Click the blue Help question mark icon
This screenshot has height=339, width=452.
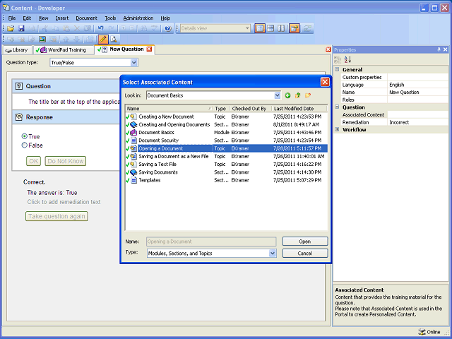[168, 28]
